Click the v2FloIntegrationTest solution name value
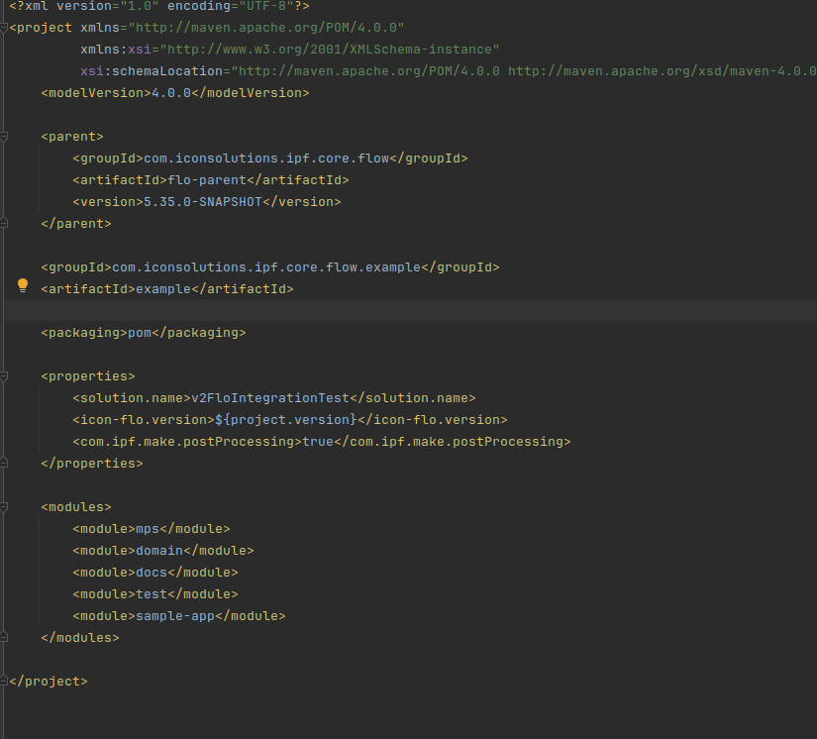Screen dimensions: 817x739 click(267, 397)
